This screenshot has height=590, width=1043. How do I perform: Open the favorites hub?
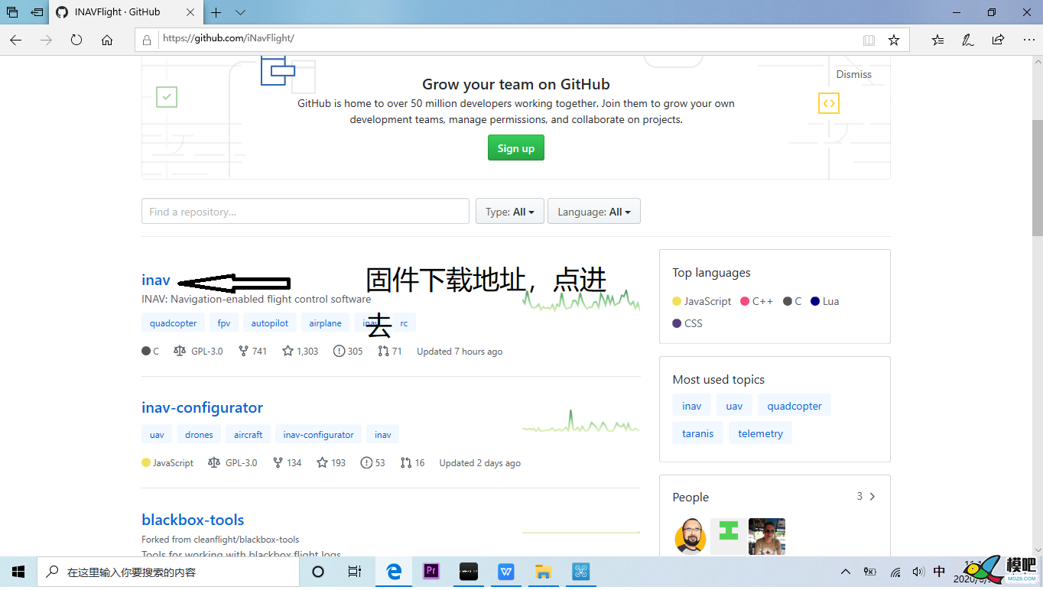coord(938,40)
